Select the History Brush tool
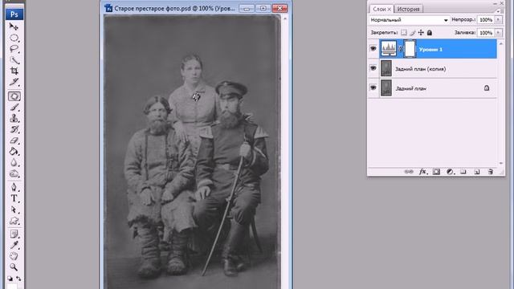Viewport: 514px width, 289px height. [x=14, y=129]
